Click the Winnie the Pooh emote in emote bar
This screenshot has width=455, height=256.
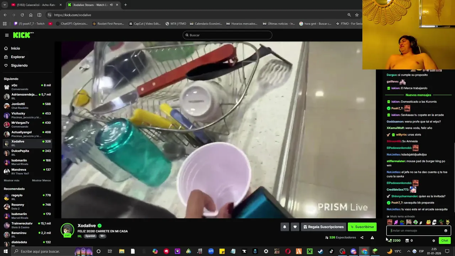coord(429,222)
